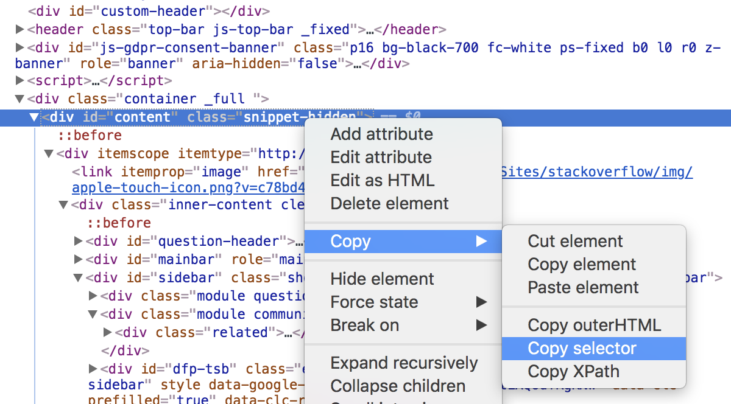Click Copy outerHTML menu entry
Screen dimensions: 731x404
[x=594, y=326]
